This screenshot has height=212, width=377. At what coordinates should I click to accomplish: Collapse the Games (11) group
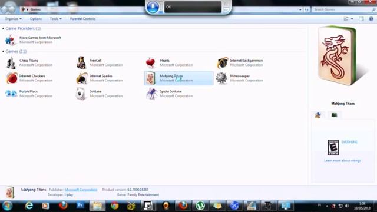click(3, 51)
